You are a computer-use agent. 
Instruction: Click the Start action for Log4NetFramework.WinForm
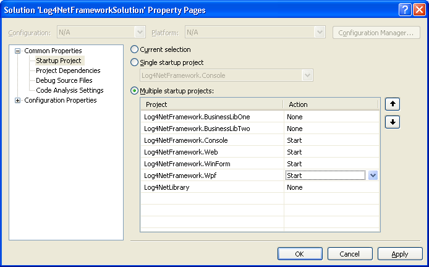click(x=331, y=164)
